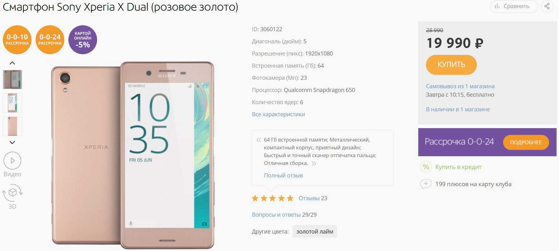Click the 0-0-24 рассрочка orange badge

(x=50, y=40)
